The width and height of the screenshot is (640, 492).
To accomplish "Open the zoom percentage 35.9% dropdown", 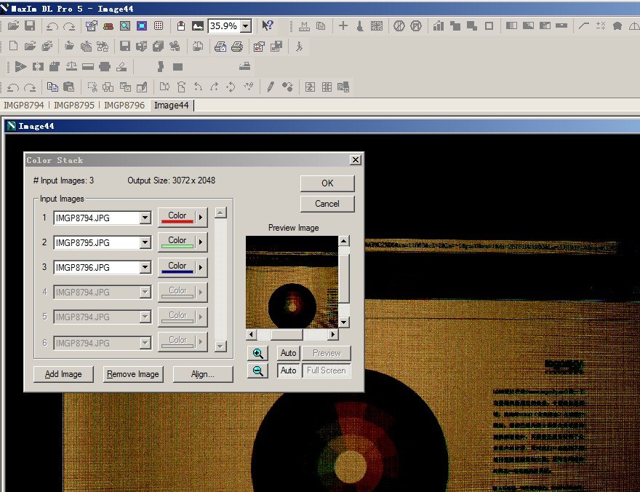I will 245,26.
